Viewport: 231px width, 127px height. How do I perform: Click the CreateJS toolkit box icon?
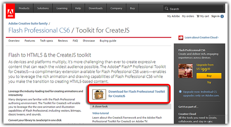pyautogui.click(x=99, y=94)
